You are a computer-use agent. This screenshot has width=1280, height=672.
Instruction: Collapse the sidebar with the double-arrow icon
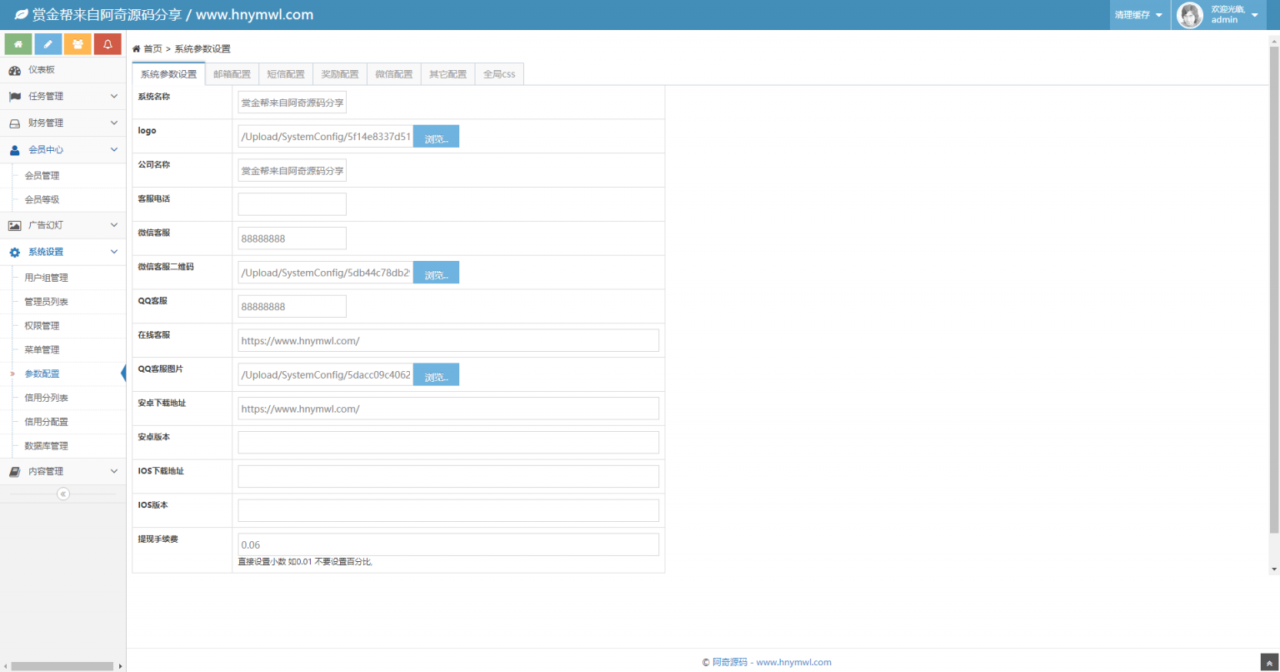coord(63,494)
